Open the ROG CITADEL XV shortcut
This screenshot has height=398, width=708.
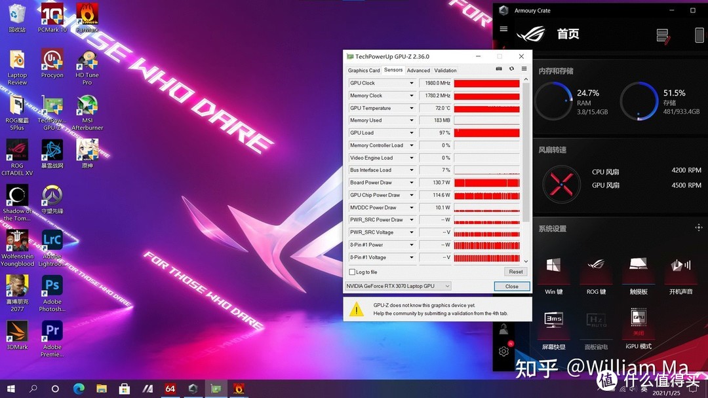tap(17, 158)
